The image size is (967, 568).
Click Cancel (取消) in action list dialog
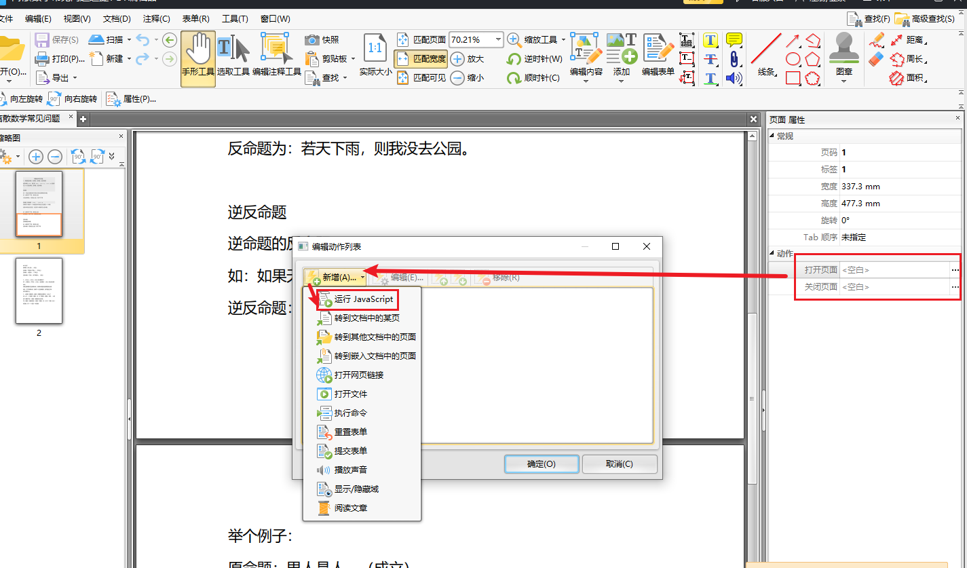620,464
